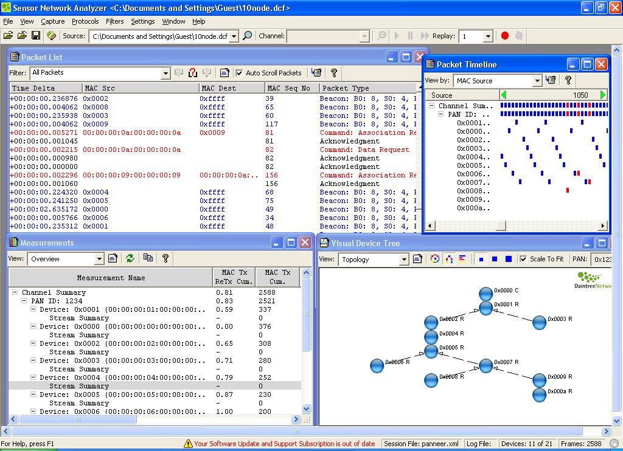623x451 pixels.
Task: Click the green right arrow on timeline
Action: coord(603,95)
